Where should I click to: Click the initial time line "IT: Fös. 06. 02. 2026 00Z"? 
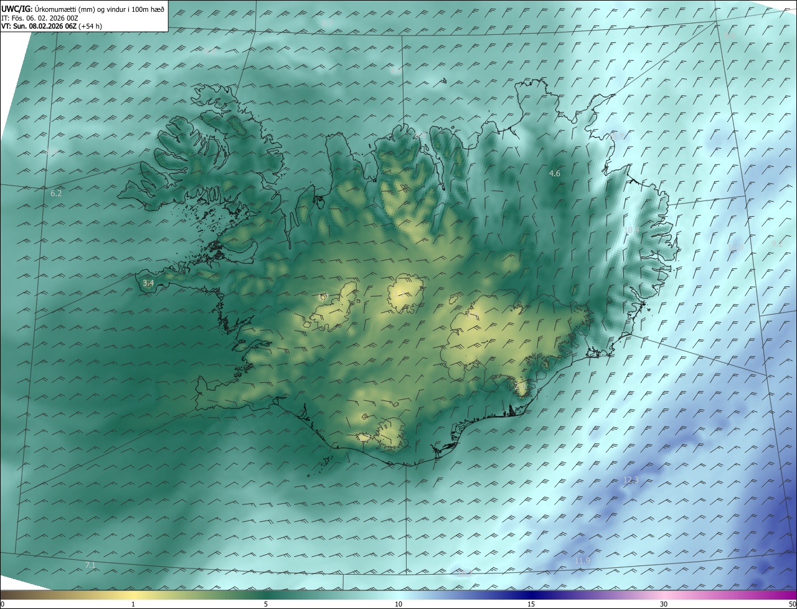40,18
